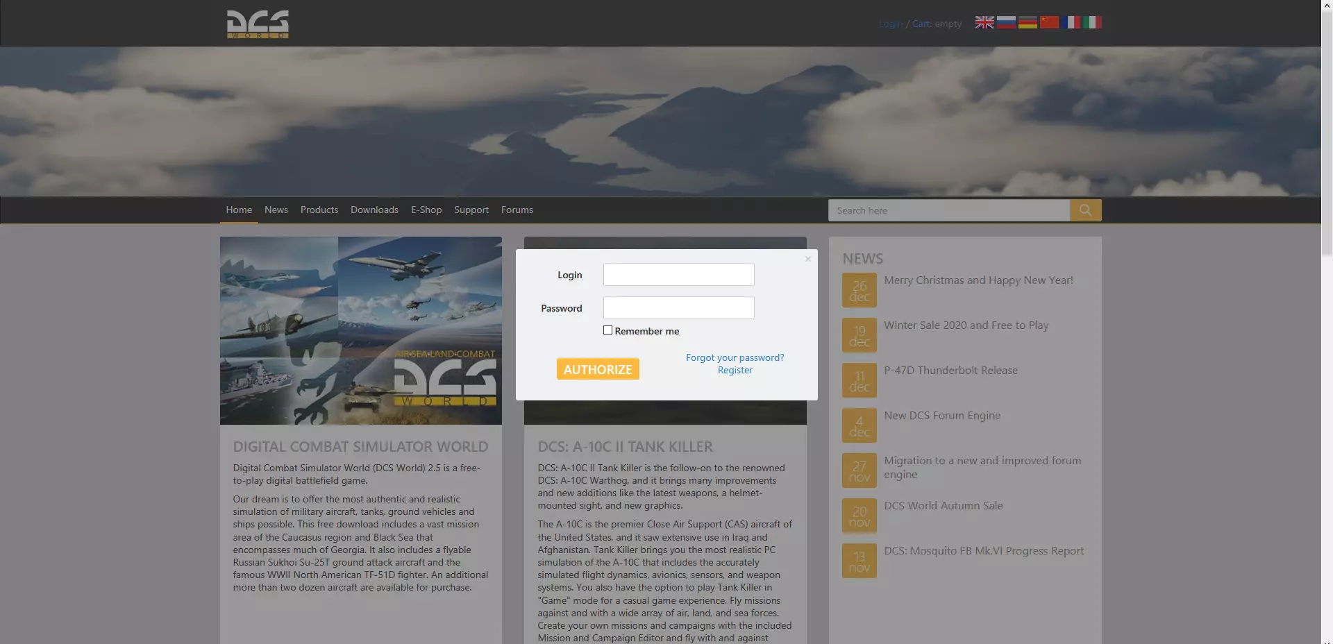Screen dimensions: 1333x644
Task: Visit the Forums menu item
Action: [x=517, y=210]
